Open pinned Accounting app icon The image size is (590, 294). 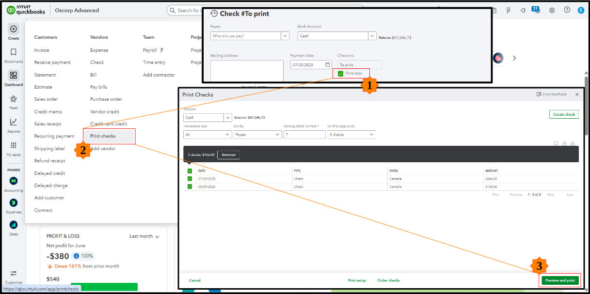coord(14,181)
